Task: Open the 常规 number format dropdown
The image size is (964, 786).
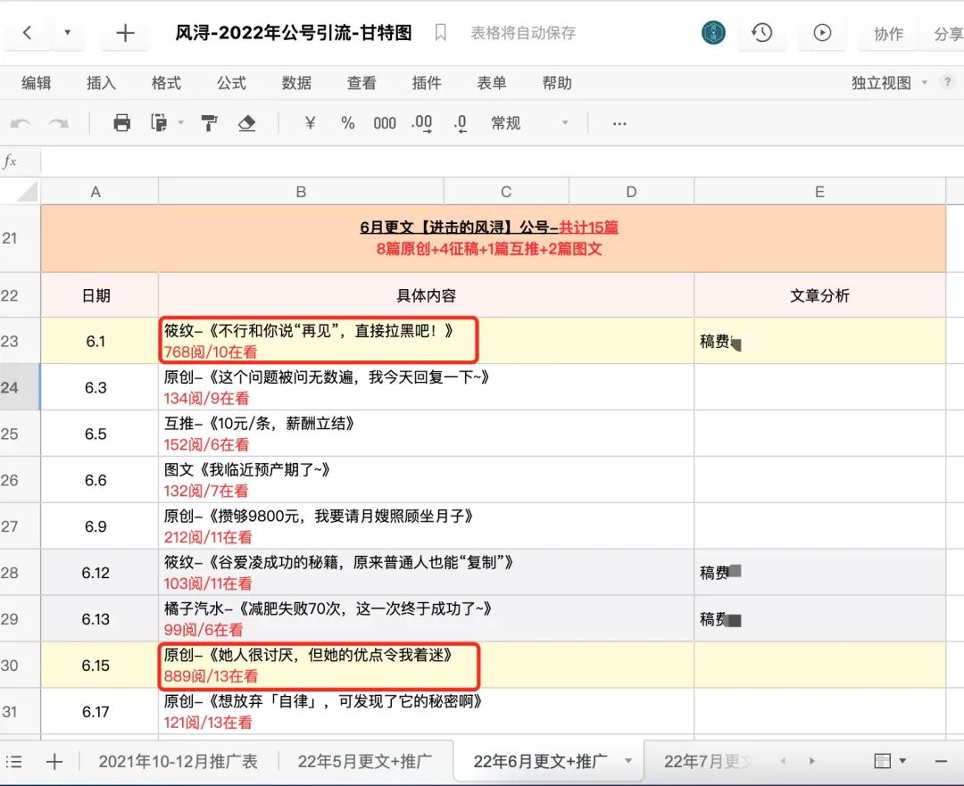Action: click(518, 123)
